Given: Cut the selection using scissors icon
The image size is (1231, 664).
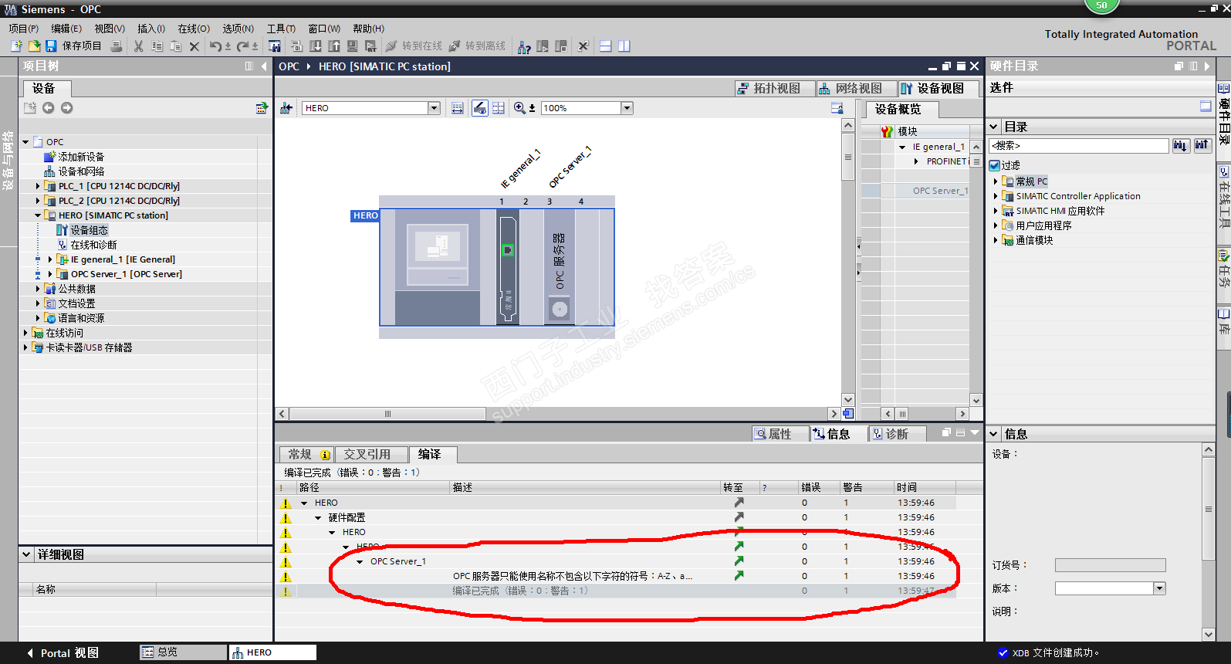Looking at the screenshot, I should (139, 46).
